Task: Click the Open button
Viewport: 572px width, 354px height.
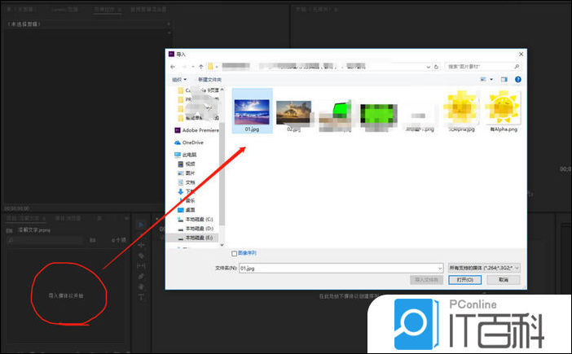Action: pos(464,279)
